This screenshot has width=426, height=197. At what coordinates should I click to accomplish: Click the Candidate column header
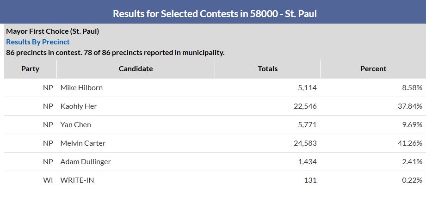(136, 69)
